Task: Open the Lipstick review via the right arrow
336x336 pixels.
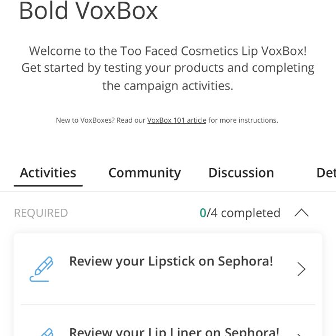Action: pos(301,269)
